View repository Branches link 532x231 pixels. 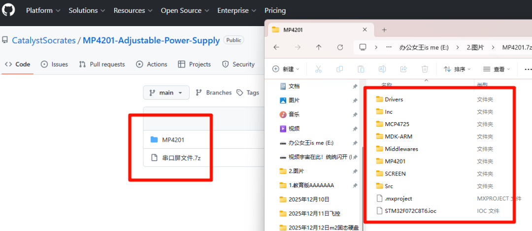pos(214,93)
